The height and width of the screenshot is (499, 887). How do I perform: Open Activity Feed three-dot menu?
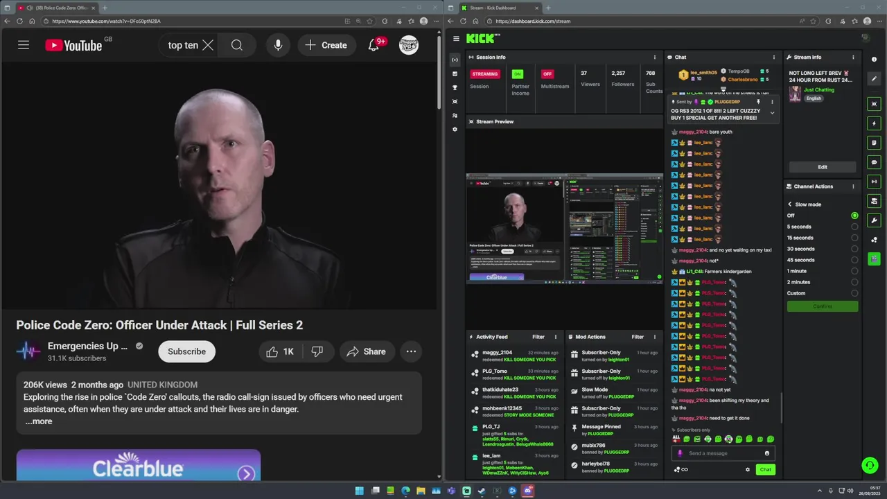click(555, 337)
